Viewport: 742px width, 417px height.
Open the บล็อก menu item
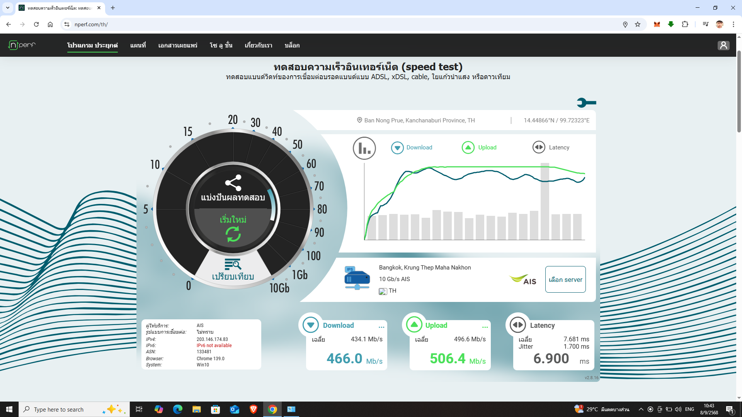pyautogui.click(x=292, y=46)
